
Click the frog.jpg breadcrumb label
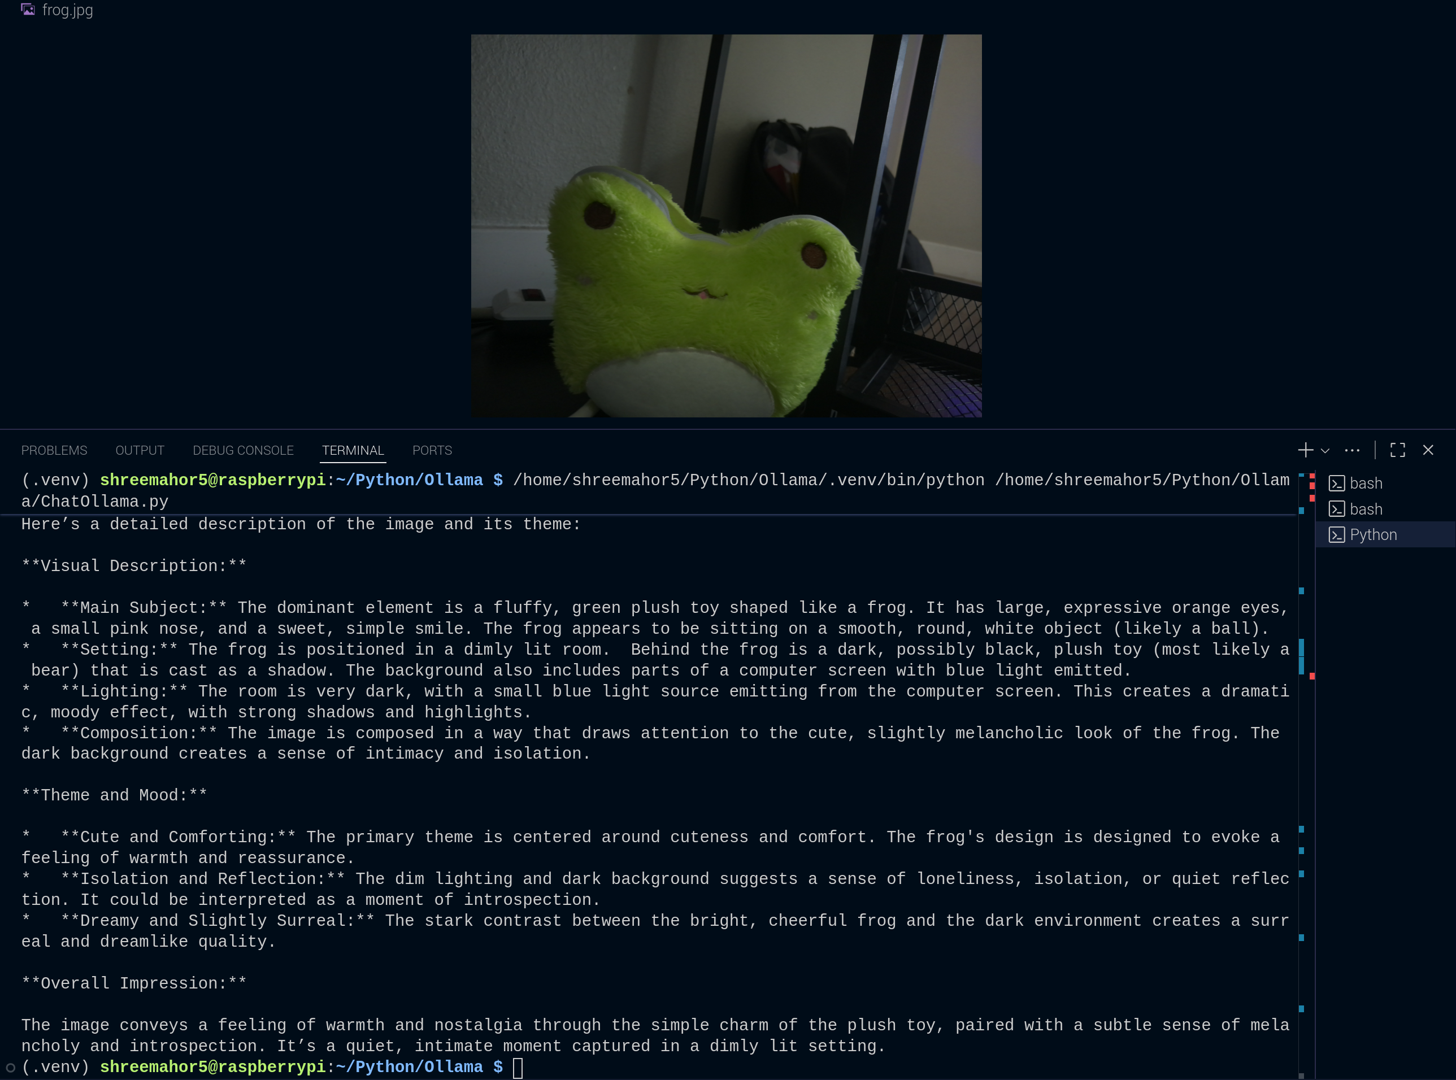[x=68, y=10]
